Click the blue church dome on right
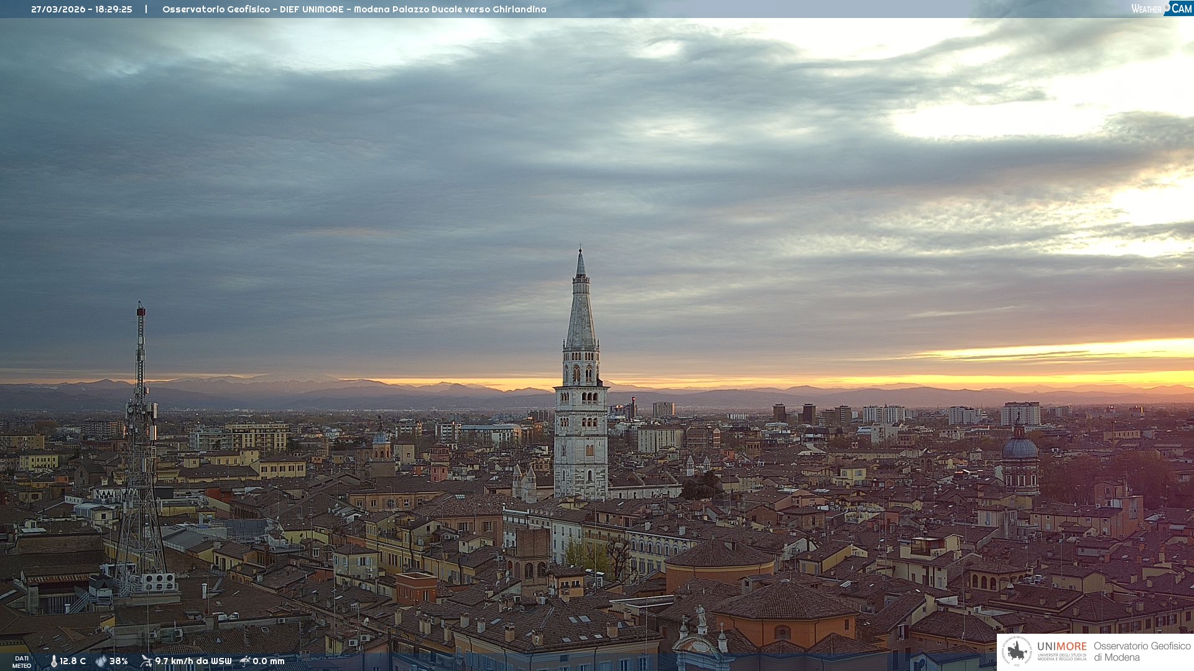The width and height of the screenshot is (1194, 671). coord(1020,447)
